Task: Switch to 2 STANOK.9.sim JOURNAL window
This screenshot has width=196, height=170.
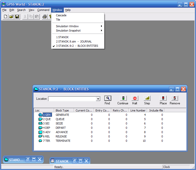Action: click(78, 41)
